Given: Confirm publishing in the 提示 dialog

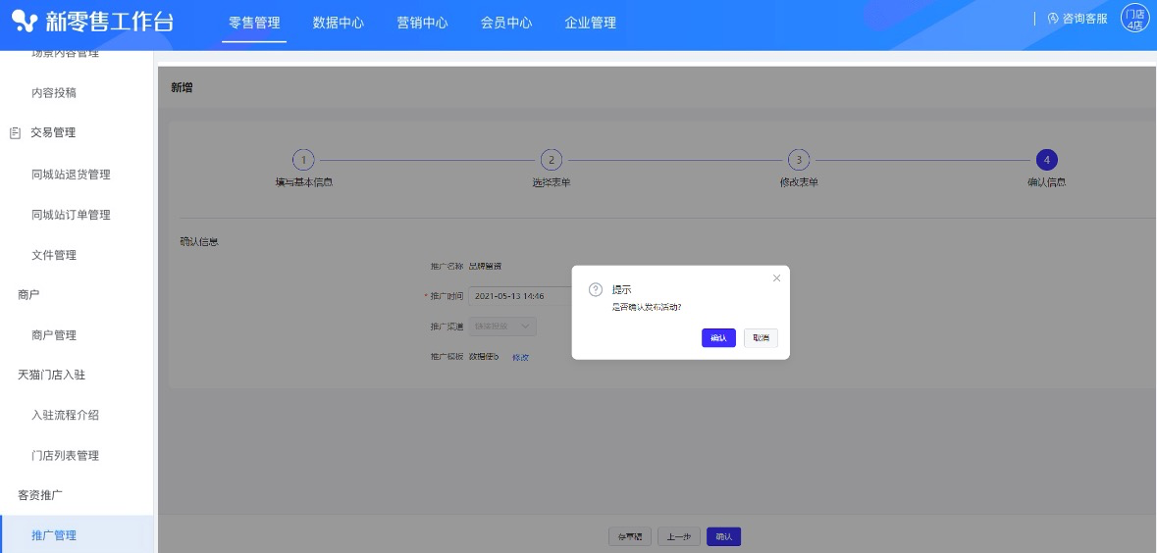Looking at the screenshot, I should [x=718, y=337].
